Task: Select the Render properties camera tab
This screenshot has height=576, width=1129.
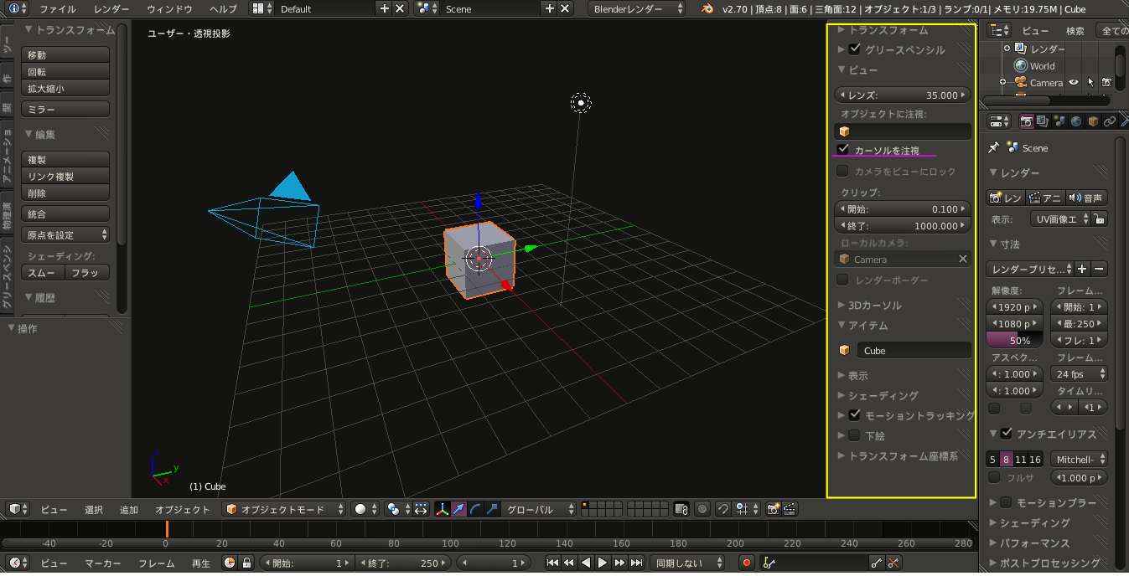Action: click(1026, 121)
